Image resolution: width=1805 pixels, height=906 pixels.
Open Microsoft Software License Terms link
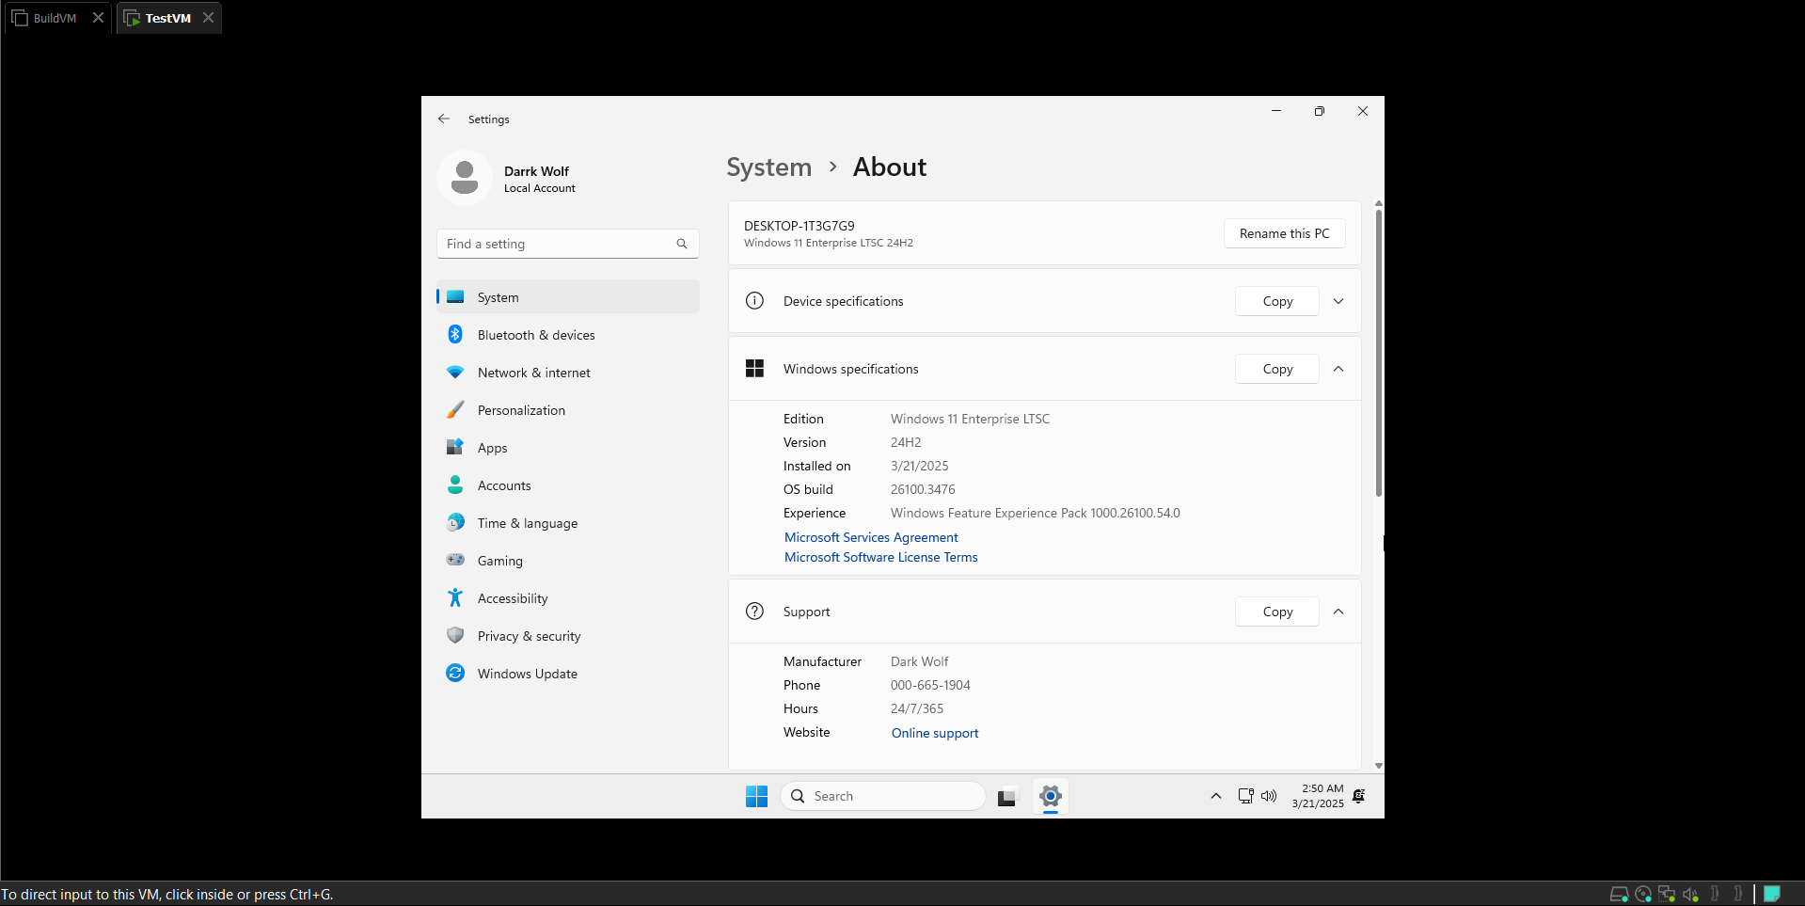(x=881, y=557)
